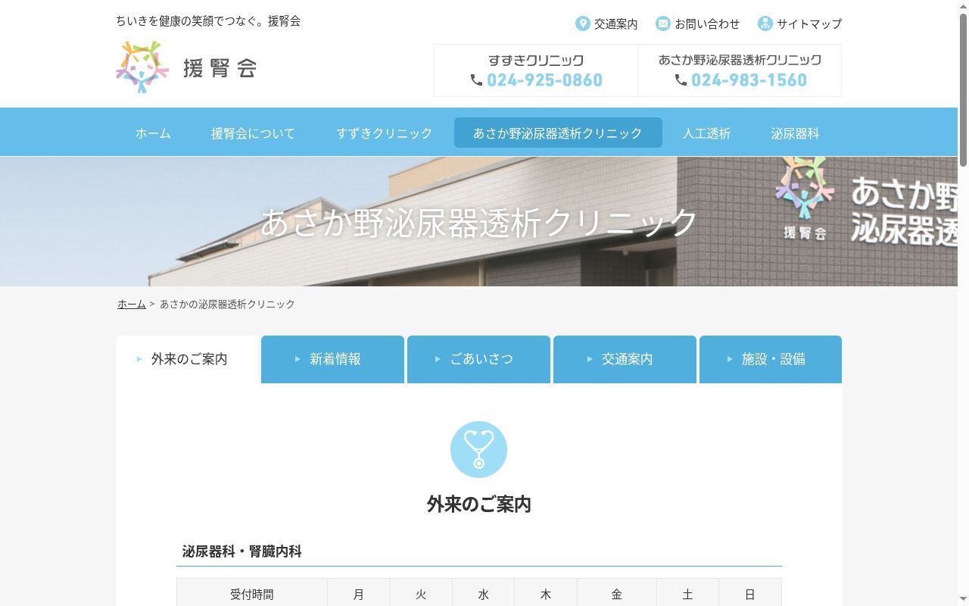Click the page vertical scrollbar thumb
This screenshot has width=969, height=606.
coord(963,89)
